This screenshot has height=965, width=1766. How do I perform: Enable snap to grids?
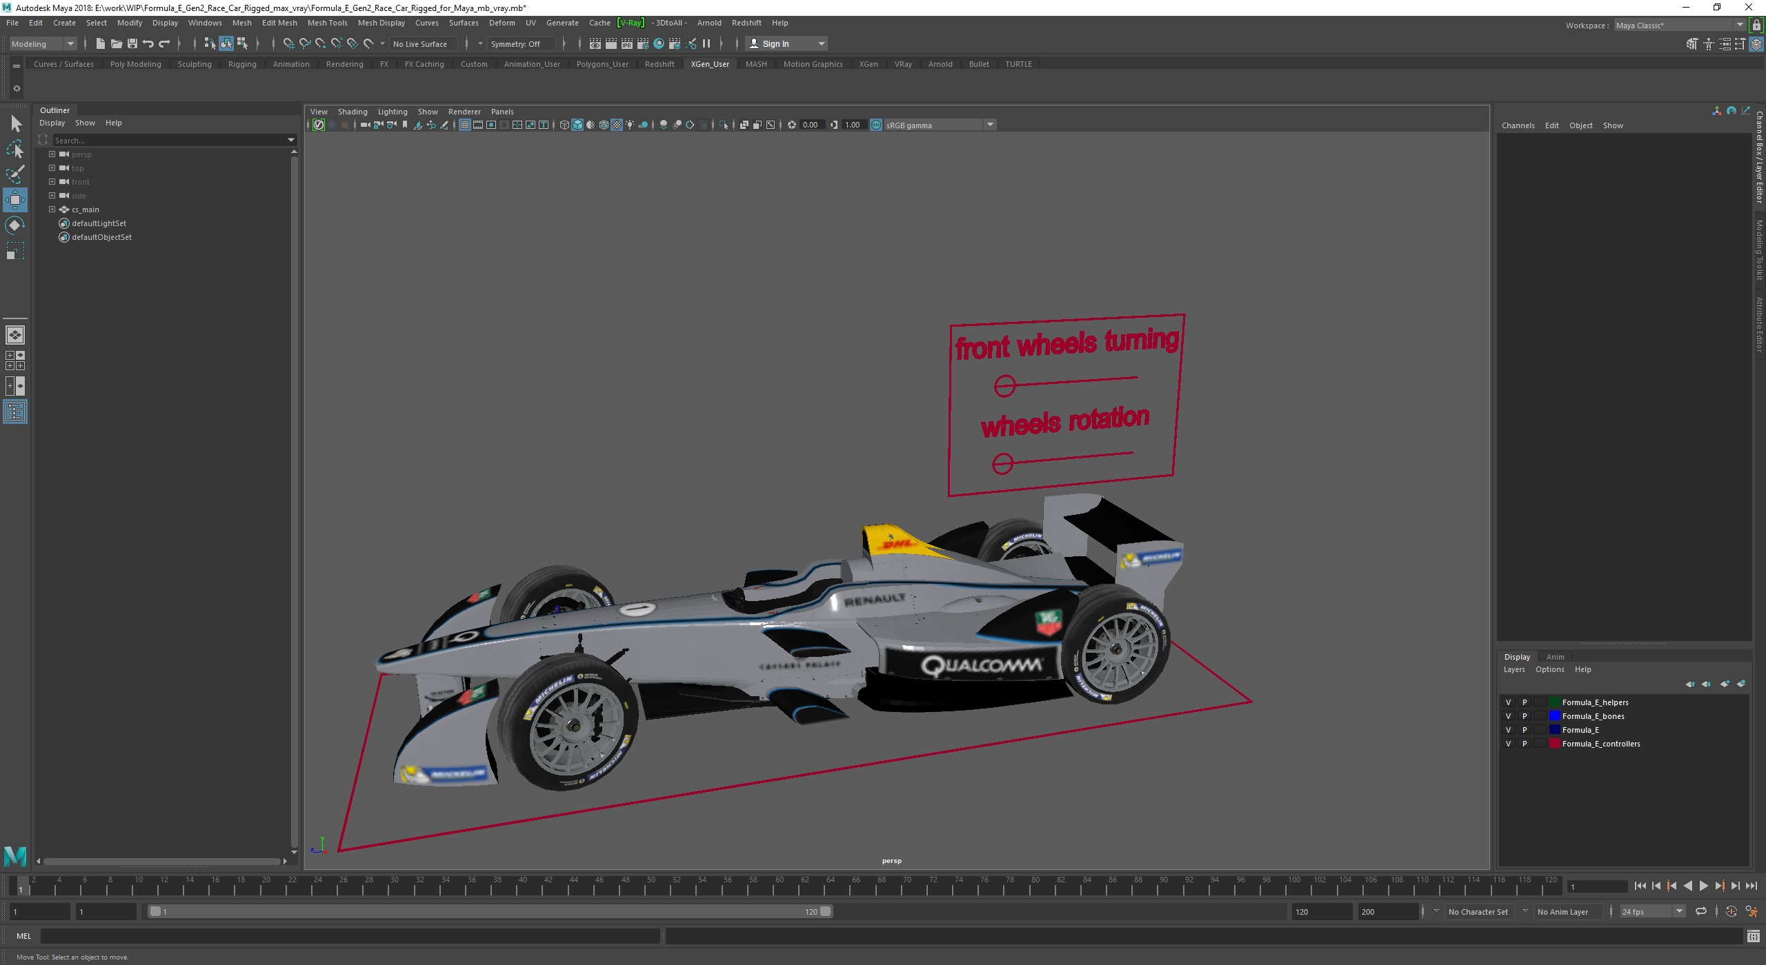coord(289,43)
